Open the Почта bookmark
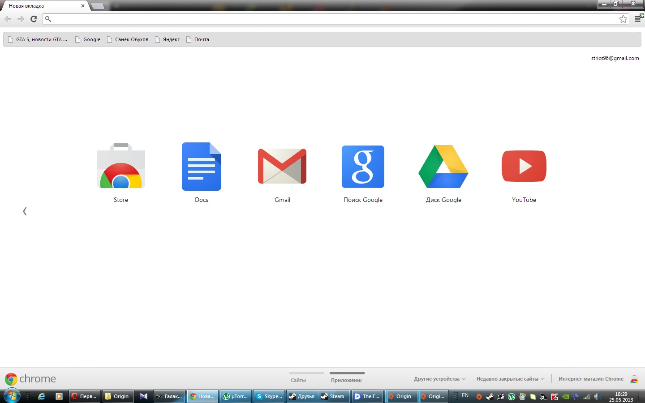This screenshot has width=645, height=403. (x=198, y=39)
